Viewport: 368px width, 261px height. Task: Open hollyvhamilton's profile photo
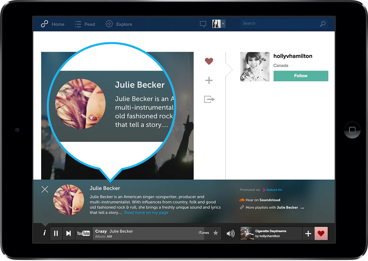pos(255,67)
